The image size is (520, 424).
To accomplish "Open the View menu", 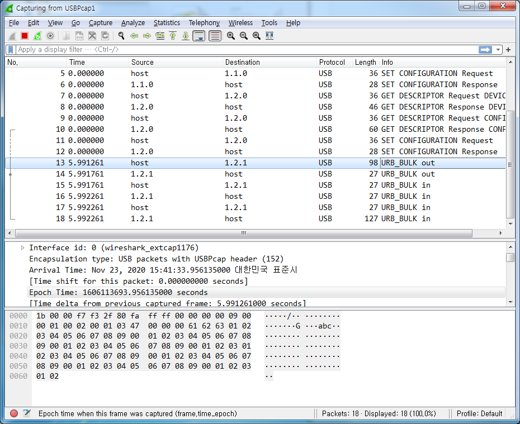I will pyautogui.click(x=55, y=23).
